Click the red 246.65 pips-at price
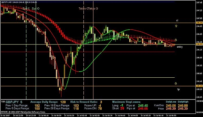Screen dimensions: 203x117 click(143, 109)
